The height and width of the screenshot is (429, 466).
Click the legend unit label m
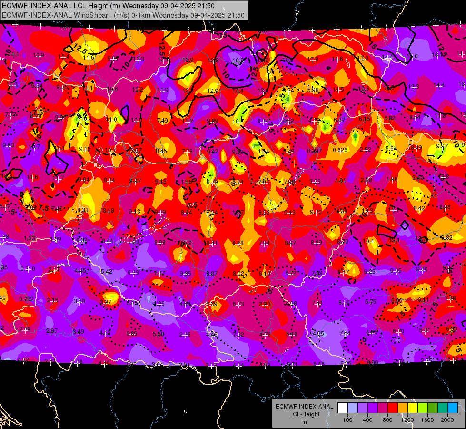[304, 422]
